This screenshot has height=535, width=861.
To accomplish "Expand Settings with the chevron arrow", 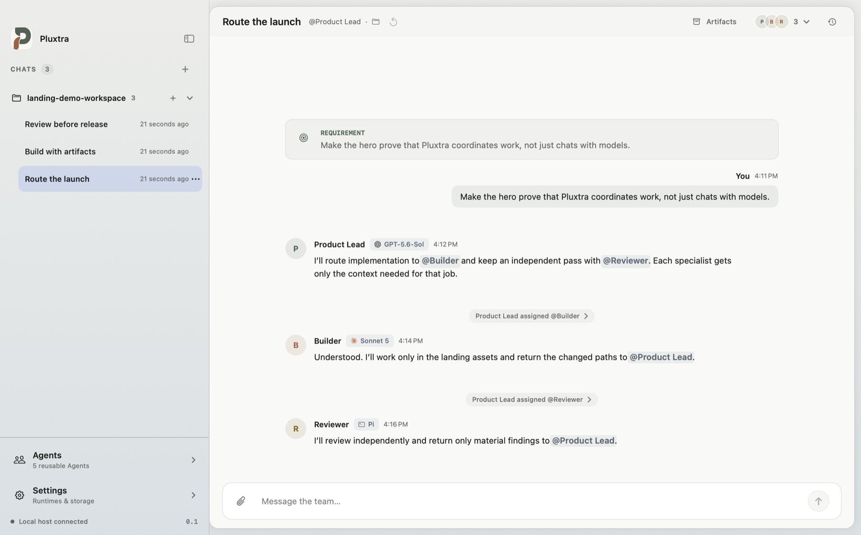I will tap(193, 495).
